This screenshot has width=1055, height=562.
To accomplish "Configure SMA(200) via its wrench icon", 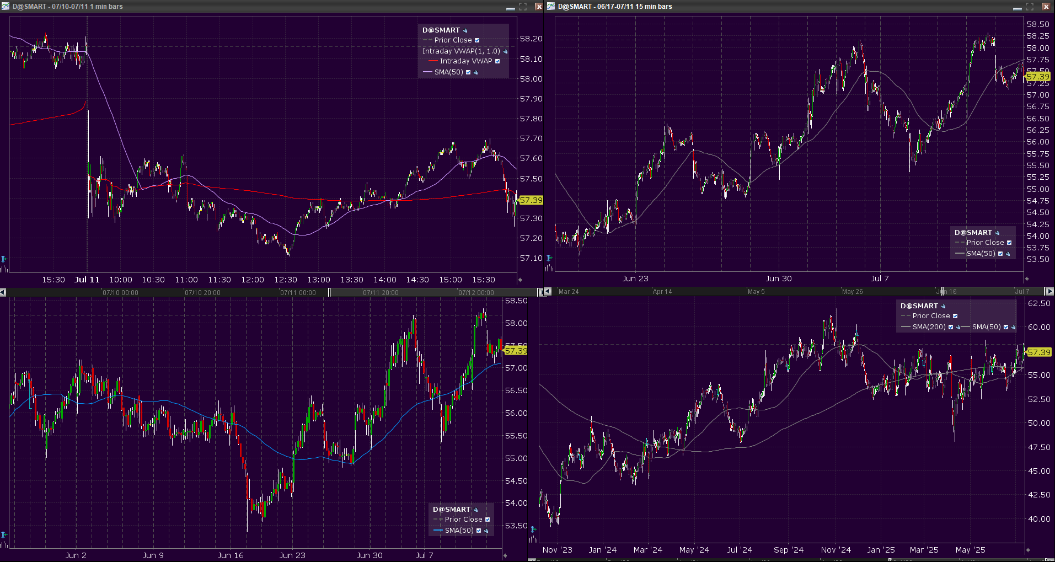I will pyautogui.click(x=958, y=327).
